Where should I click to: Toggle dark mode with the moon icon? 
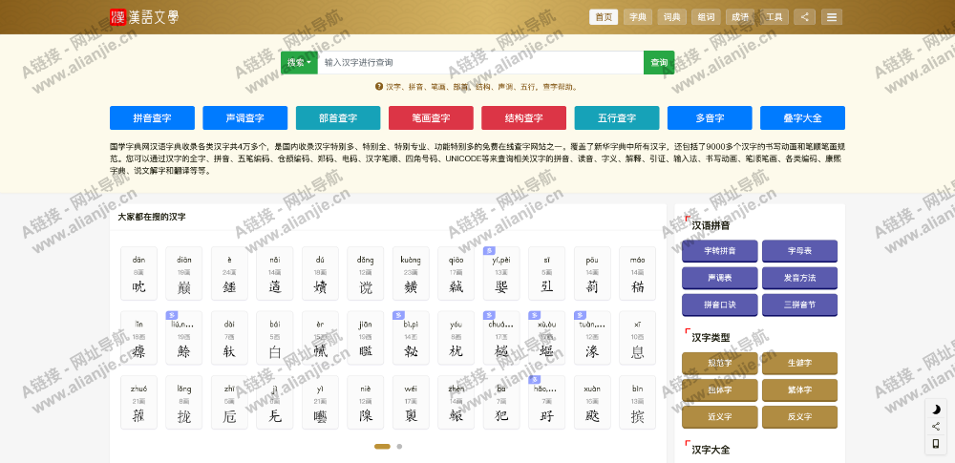pos(936,410)
